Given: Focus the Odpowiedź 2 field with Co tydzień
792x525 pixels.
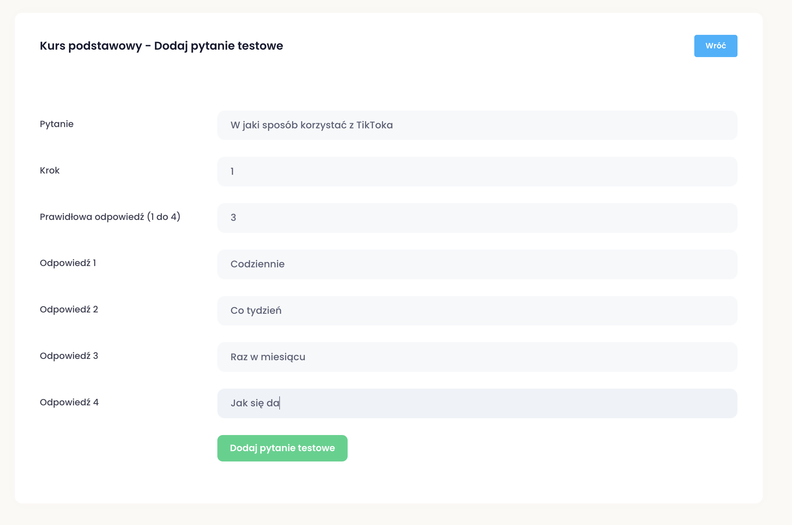Looking at the screenshot, I should (477, 310).
